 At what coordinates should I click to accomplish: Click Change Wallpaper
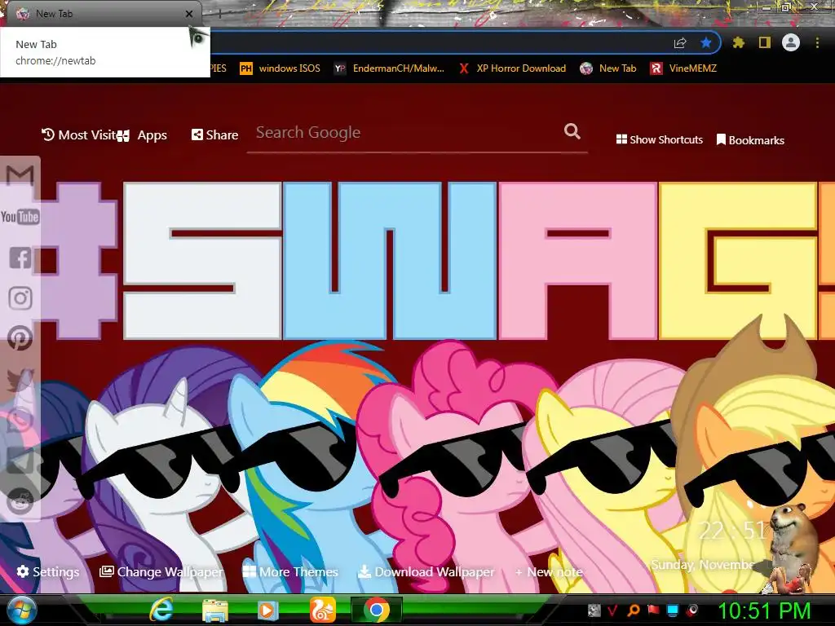point(161,571)
